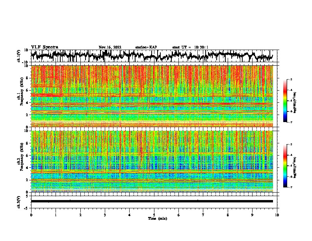Click the "VLF Spectra" plot title

pyautogui.click(x=45, y=47)
